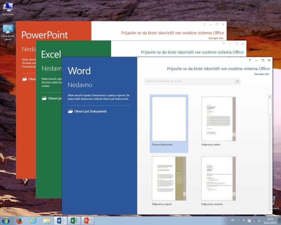
Task: Click the Word help question mark icon
Action: point(250,60)
